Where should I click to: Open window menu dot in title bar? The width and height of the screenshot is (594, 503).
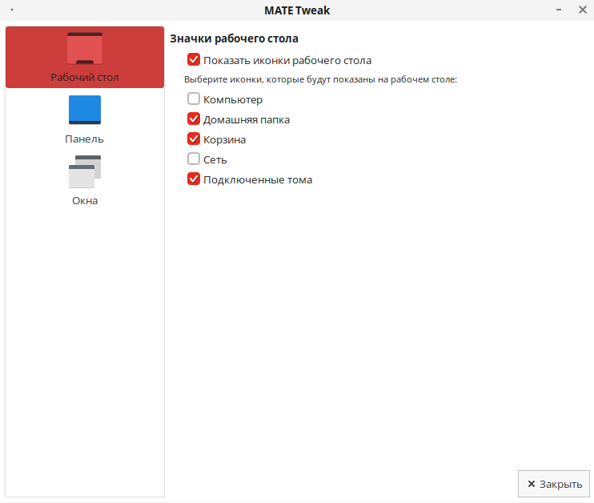click(12, 10)
